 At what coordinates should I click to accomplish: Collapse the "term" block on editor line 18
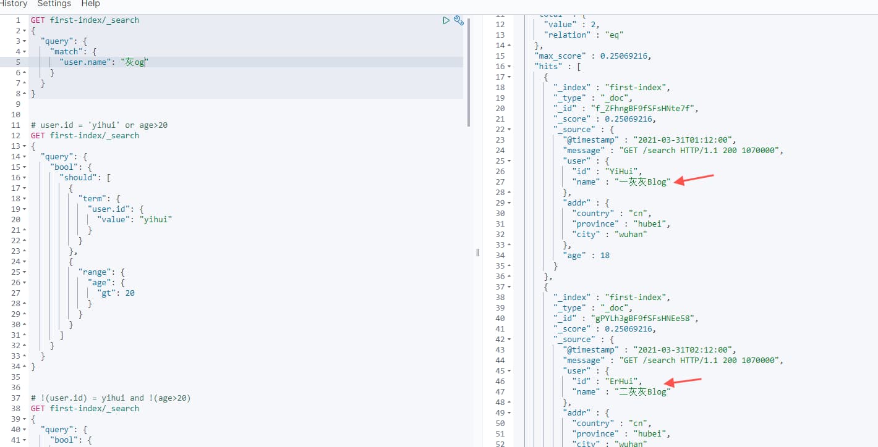coord(24,199)
